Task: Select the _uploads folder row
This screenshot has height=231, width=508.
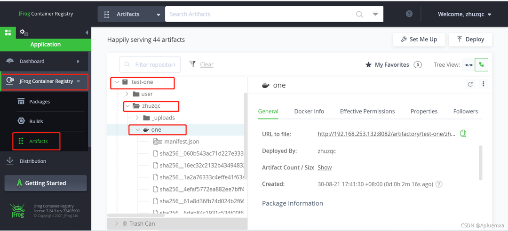Action: [x=163, y=118]
